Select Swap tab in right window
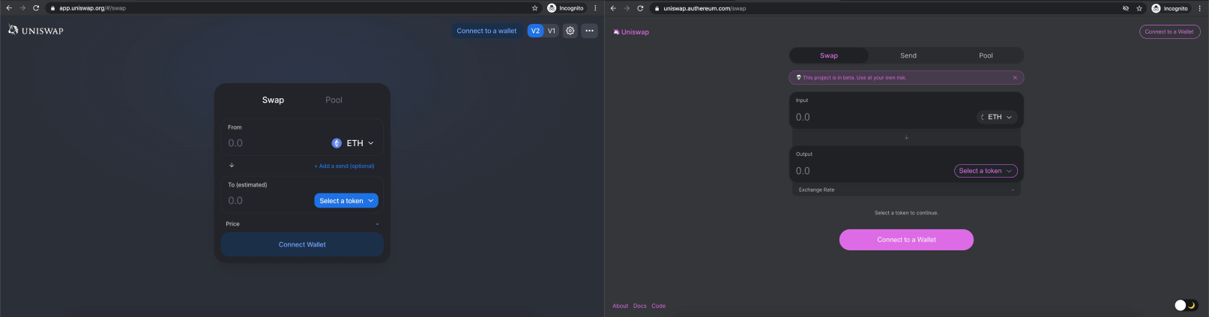Screen dimensions: 1209x317 tap(829, 55)
